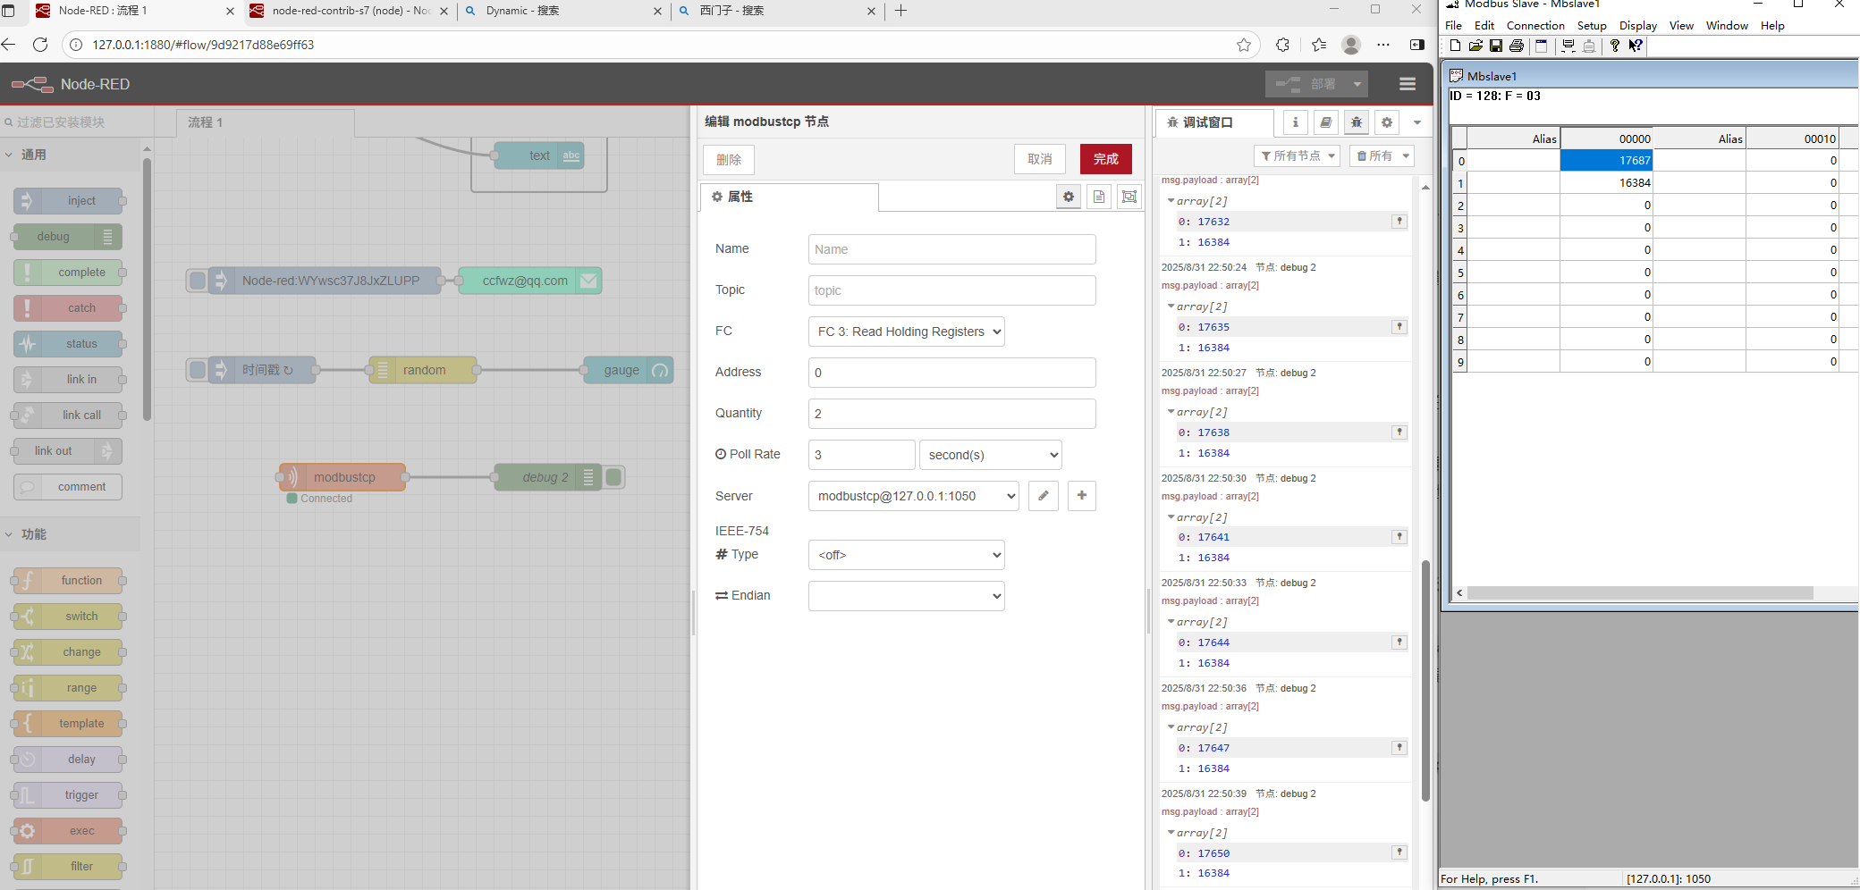The image size is (1860, 890).
Task: Click yellow question mark About icon
Action: tap(1614, 46)
